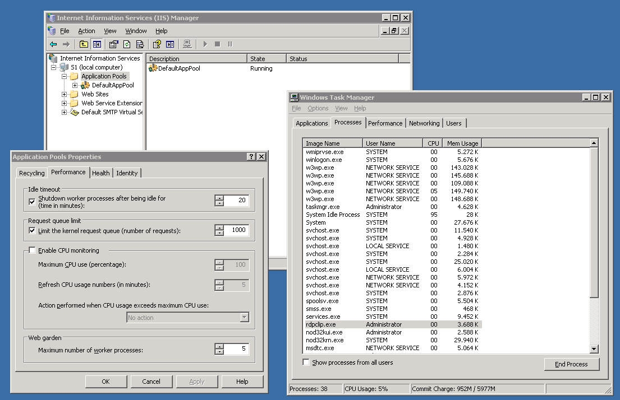Open the Identity tab

coord(127,173)
